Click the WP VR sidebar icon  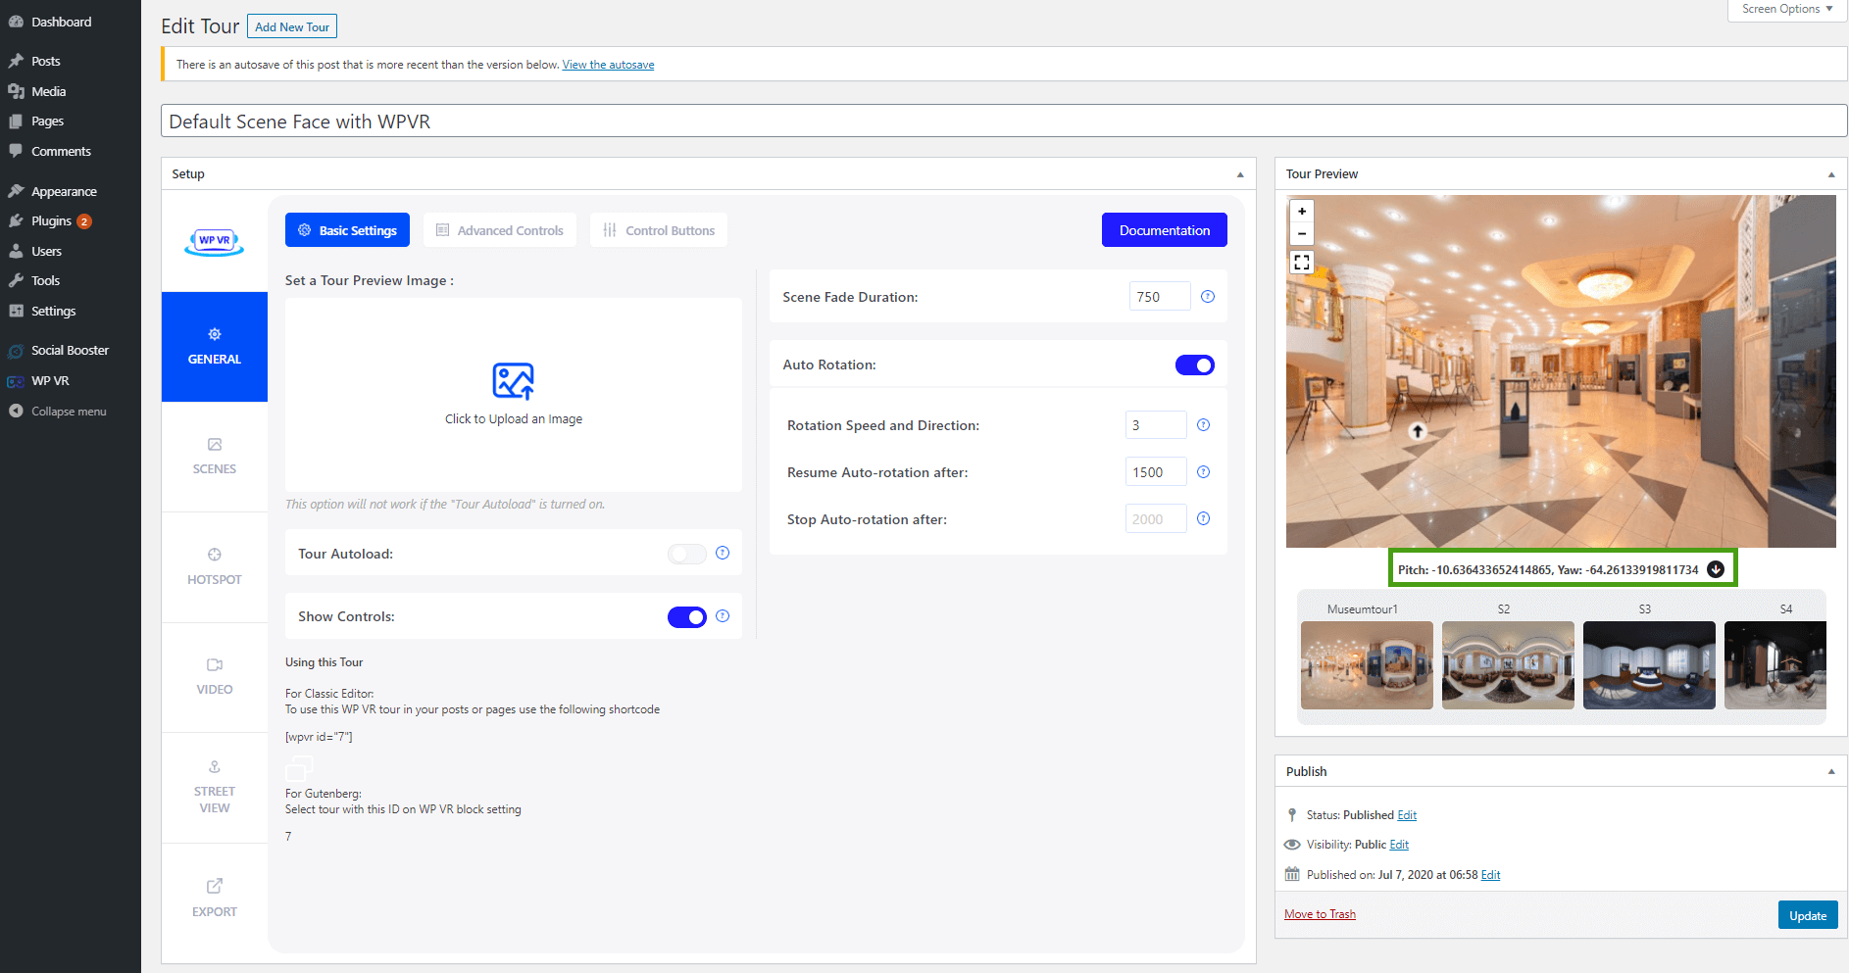pos(16,381)
